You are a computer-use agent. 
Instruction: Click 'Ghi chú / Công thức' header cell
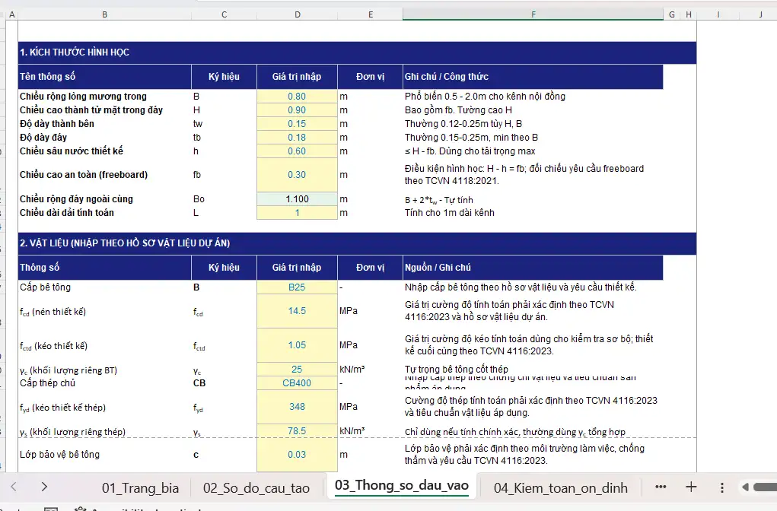(x=533, y=77)
